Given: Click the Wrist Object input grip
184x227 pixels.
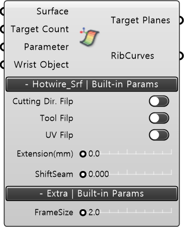Looking at the screenshot, I should click(3, 65).
